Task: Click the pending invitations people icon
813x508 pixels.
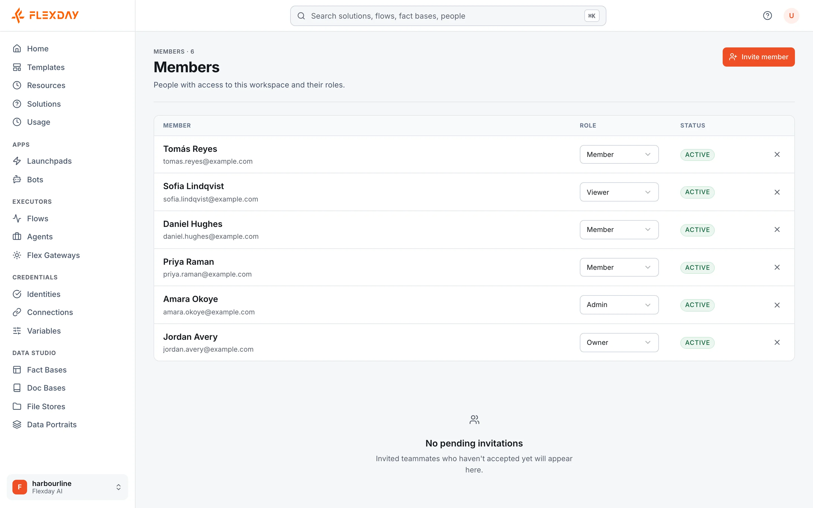Action: [x=474, y=420]
